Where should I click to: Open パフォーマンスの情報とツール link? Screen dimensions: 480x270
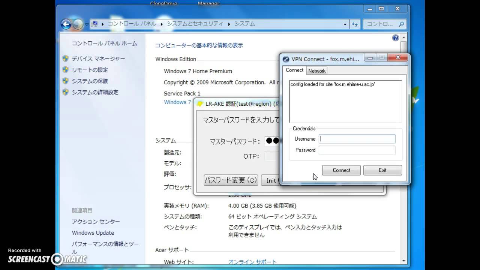tap(105, 248)
